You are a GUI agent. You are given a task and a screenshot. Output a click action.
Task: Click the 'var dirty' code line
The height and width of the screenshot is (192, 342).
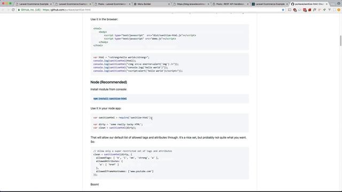point(118,124)
